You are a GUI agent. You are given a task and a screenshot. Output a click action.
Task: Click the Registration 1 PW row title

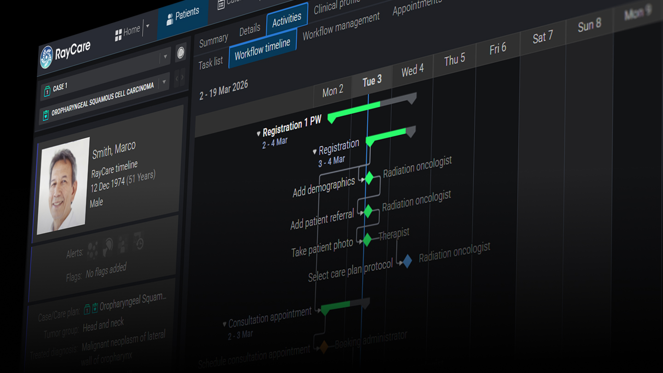[x=292, y=126]
